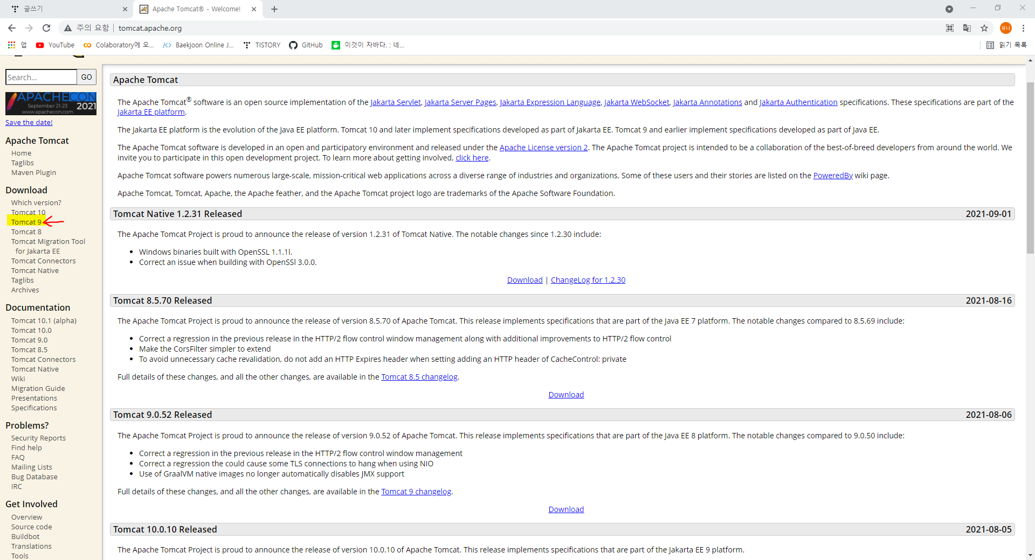Follow the Jakarta Servlet link
Image resolution: width=1035 pixels, height=560 pixels.
point(395,102)
